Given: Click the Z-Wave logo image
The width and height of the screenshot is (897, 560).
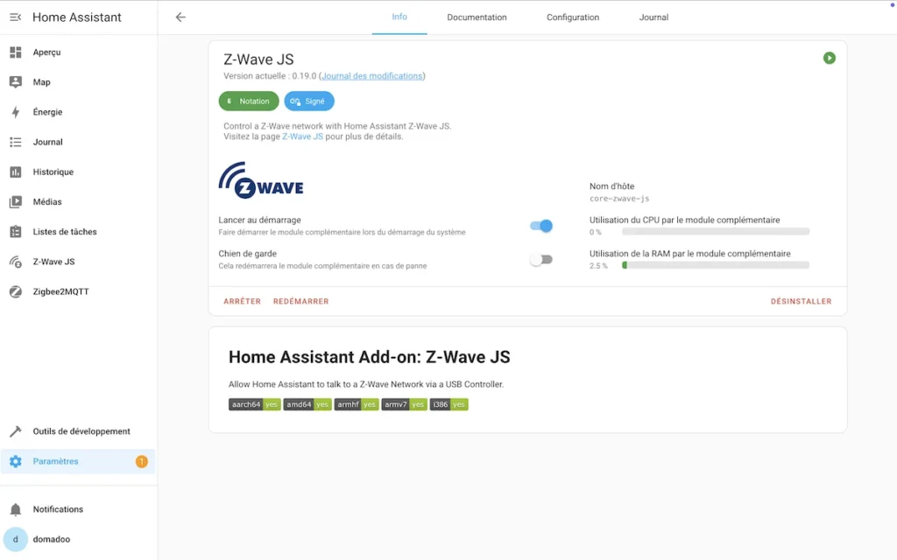Looking at the screenshot, I should [x=261, y=180].
